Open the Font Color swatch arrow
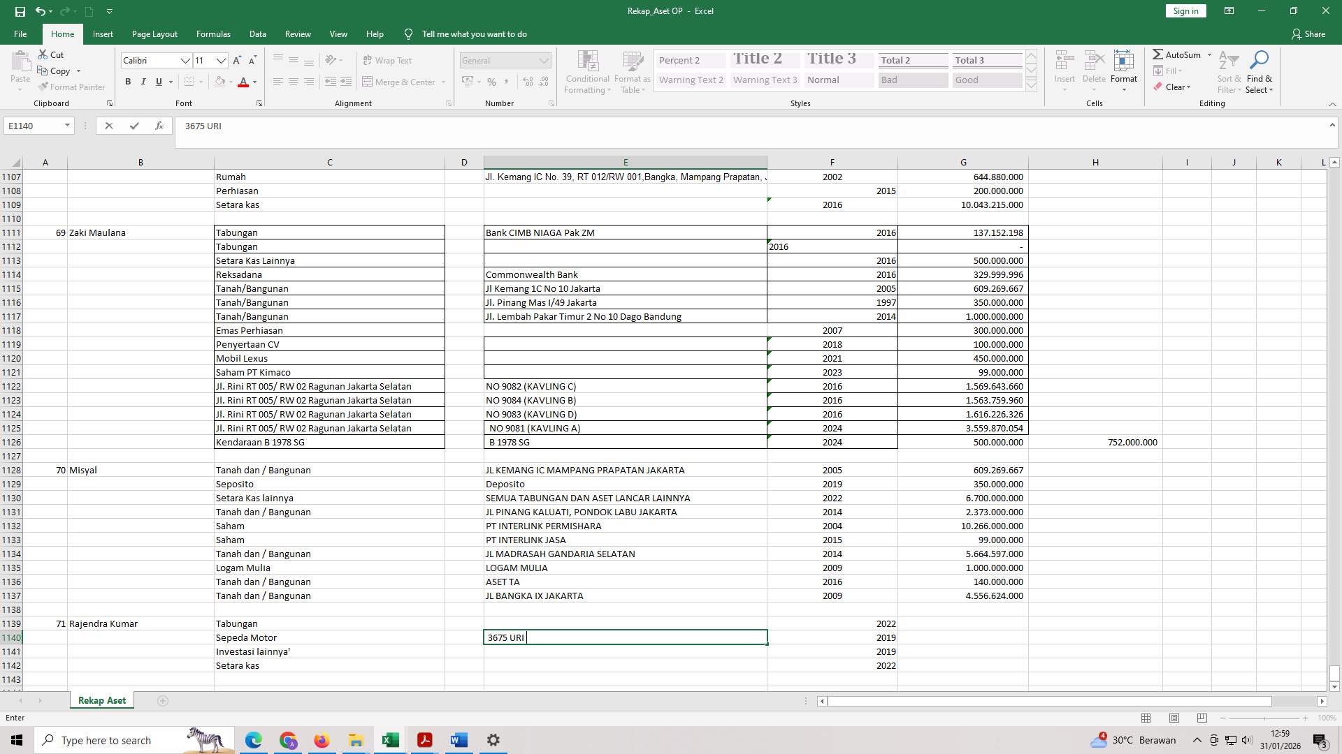This screenshot has height=754, width=1342. [253, 82]
